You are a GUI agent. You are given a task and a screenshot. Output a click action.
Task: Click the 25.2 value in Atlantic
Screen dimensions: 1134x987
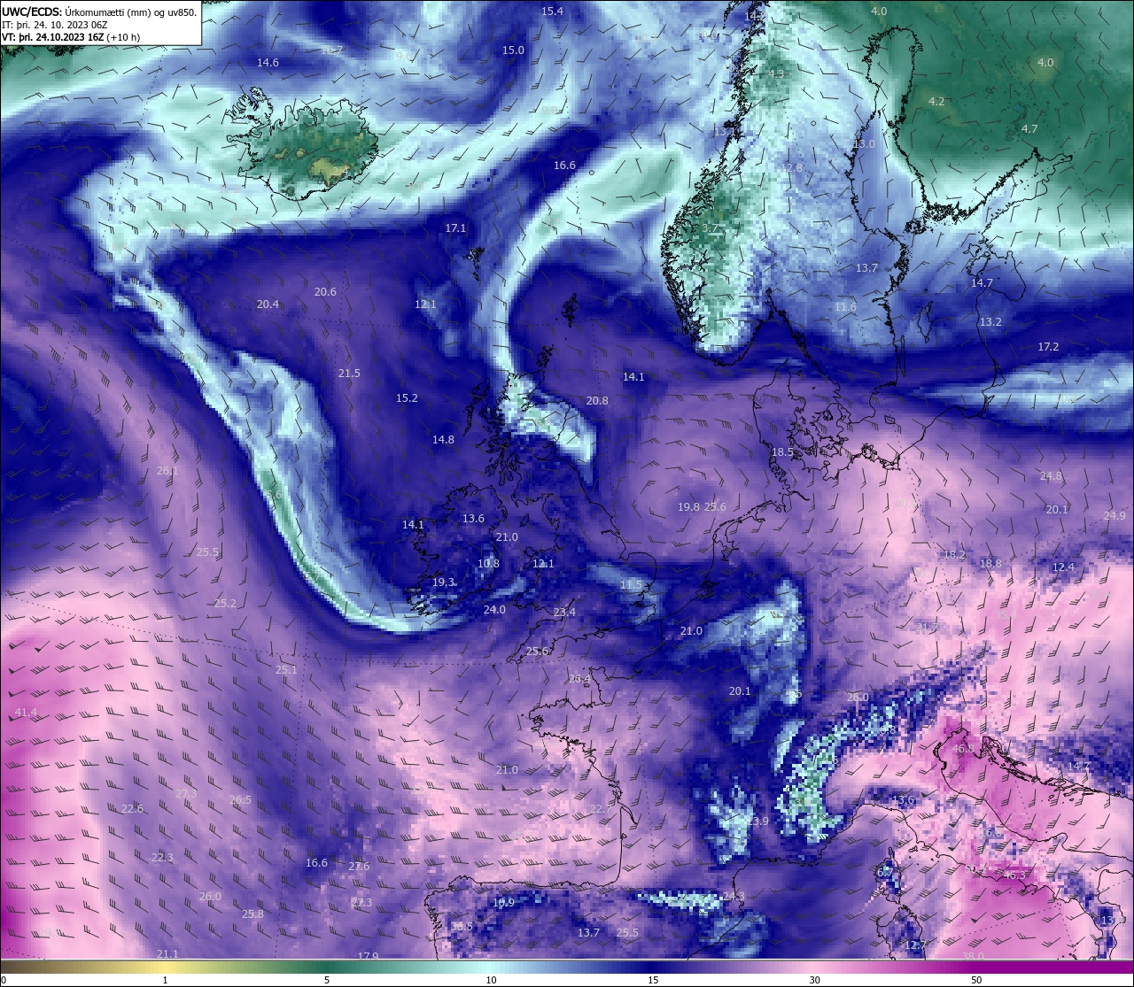[225, 604]
